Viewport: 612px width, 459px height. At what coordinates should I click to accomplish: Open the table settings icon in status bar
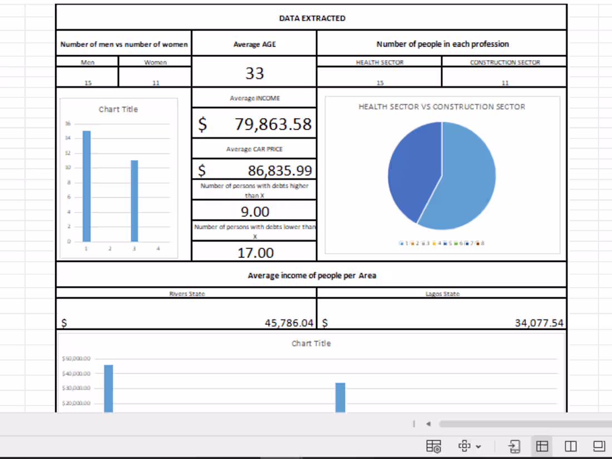pyautogui.click(x=434, y=446)
